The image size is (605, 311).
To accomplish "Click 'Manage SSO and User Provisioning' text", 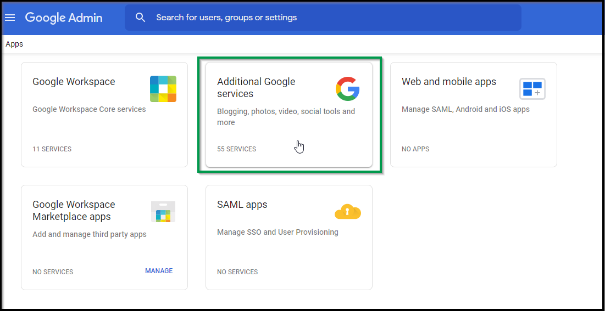I will tap(278, 233).
